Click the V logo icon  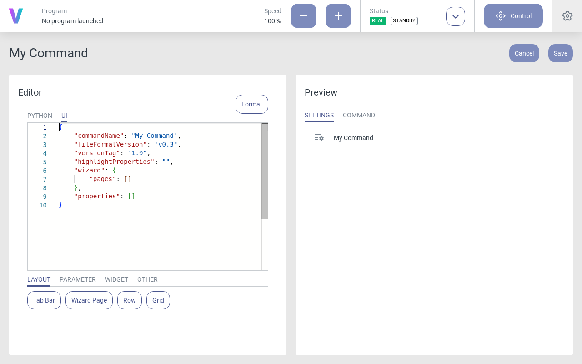tap(16, 16)
